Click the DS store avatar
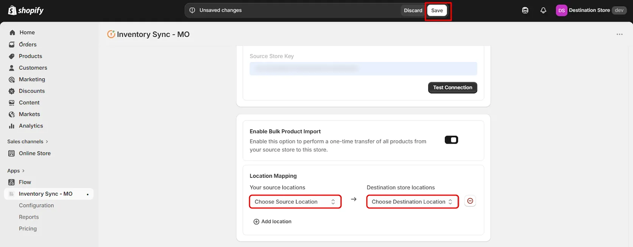Viewport: 633px width, 247px height. pyautogui.click(x=561, y=11)
